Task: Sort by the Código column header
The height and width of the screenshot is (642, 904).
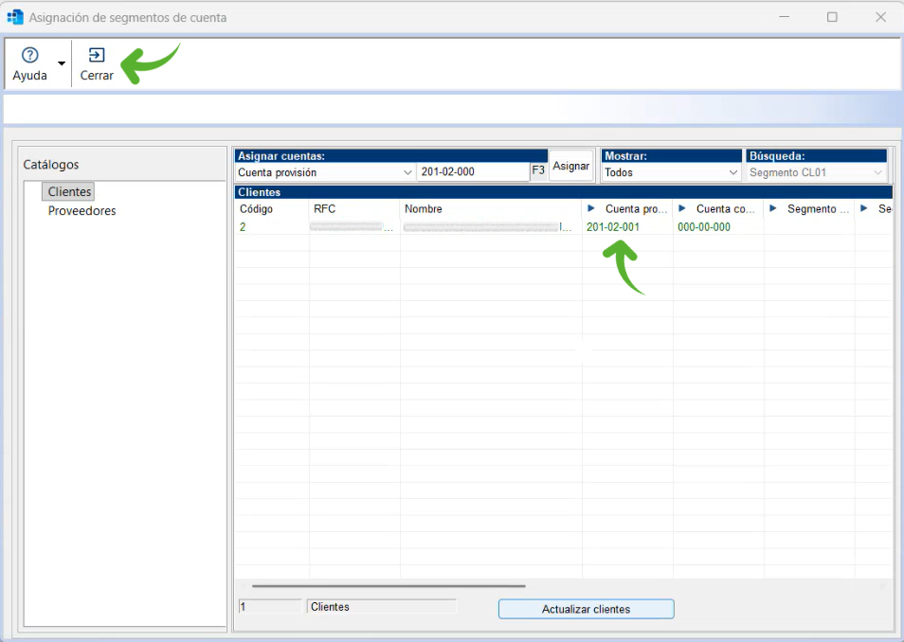Action: coord(257,209)
